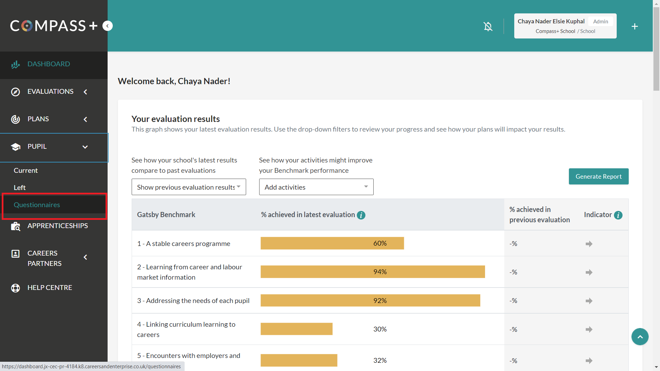Screen dimensions: 660x371
Task: Open the Apprenticeships menu item
Action: click(x=54, y=226)
